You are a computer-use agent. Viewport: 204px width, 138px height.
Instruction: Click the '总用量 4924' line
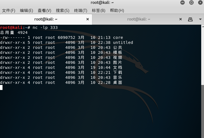tap(14, 32)
